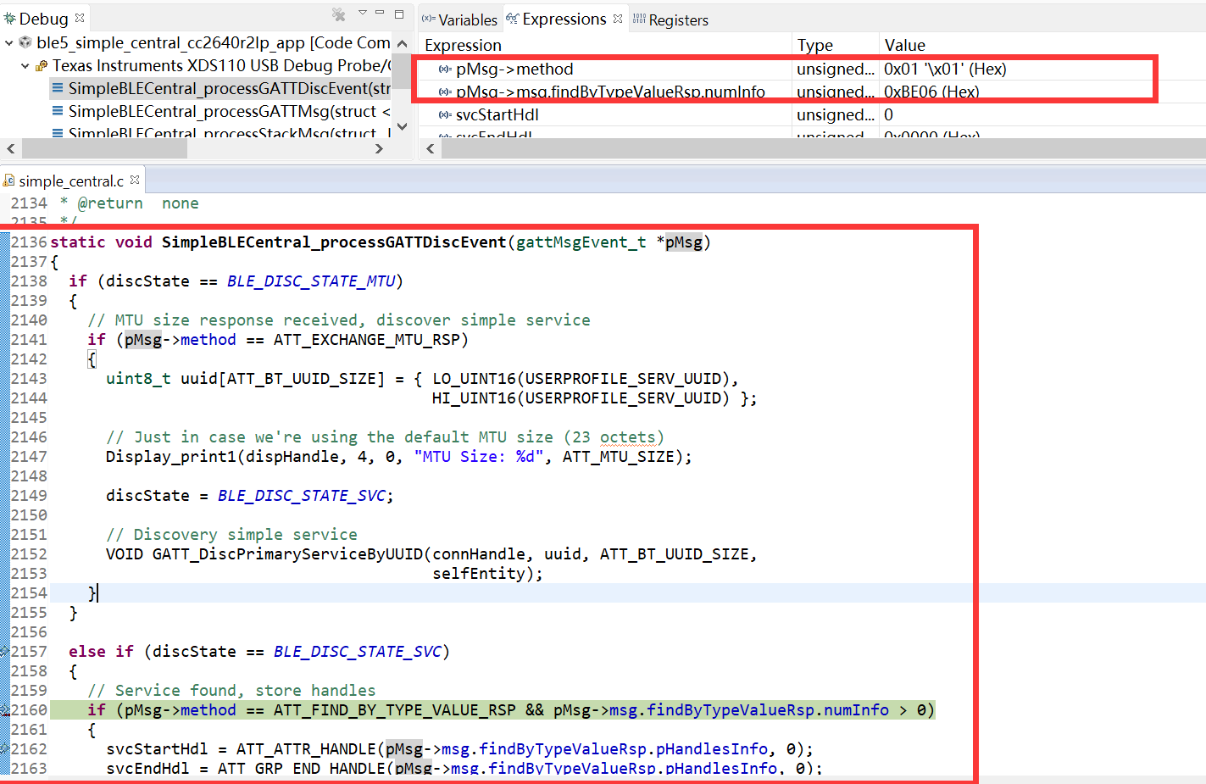Maximize the Debug view panel

(399, 14)
